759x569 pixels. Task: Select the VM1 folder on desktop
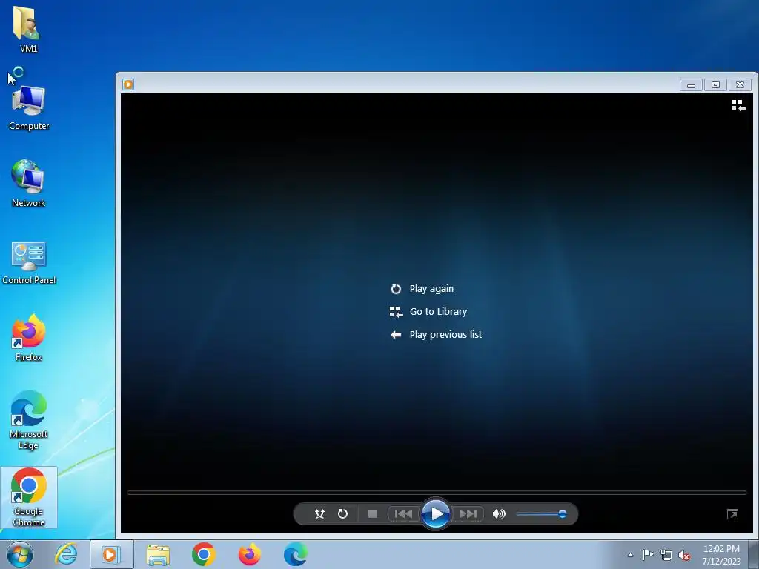tap(28, 29)
